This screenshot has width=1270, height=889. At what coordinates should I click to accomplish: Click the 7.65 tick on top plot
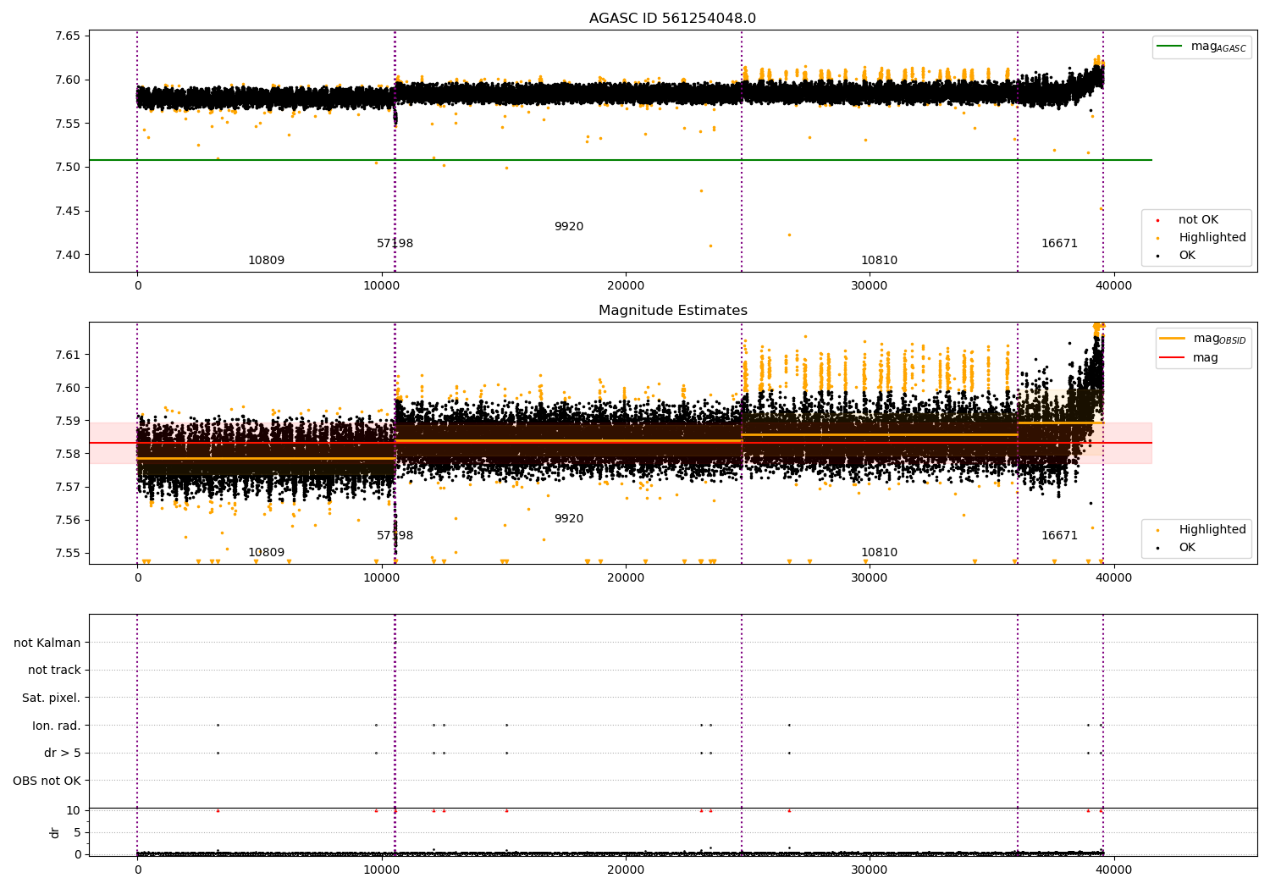68,36
